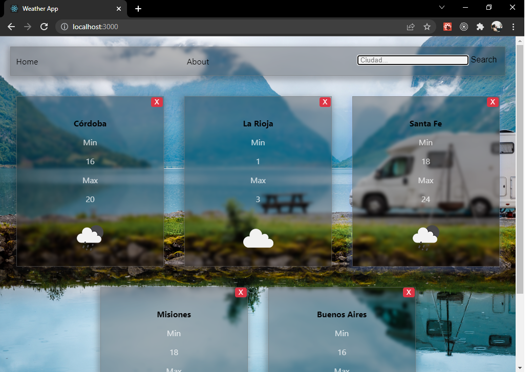The width and height of the screenshot is (532, 372).
Task: Click Misiones min value 18
Action: 174,353
